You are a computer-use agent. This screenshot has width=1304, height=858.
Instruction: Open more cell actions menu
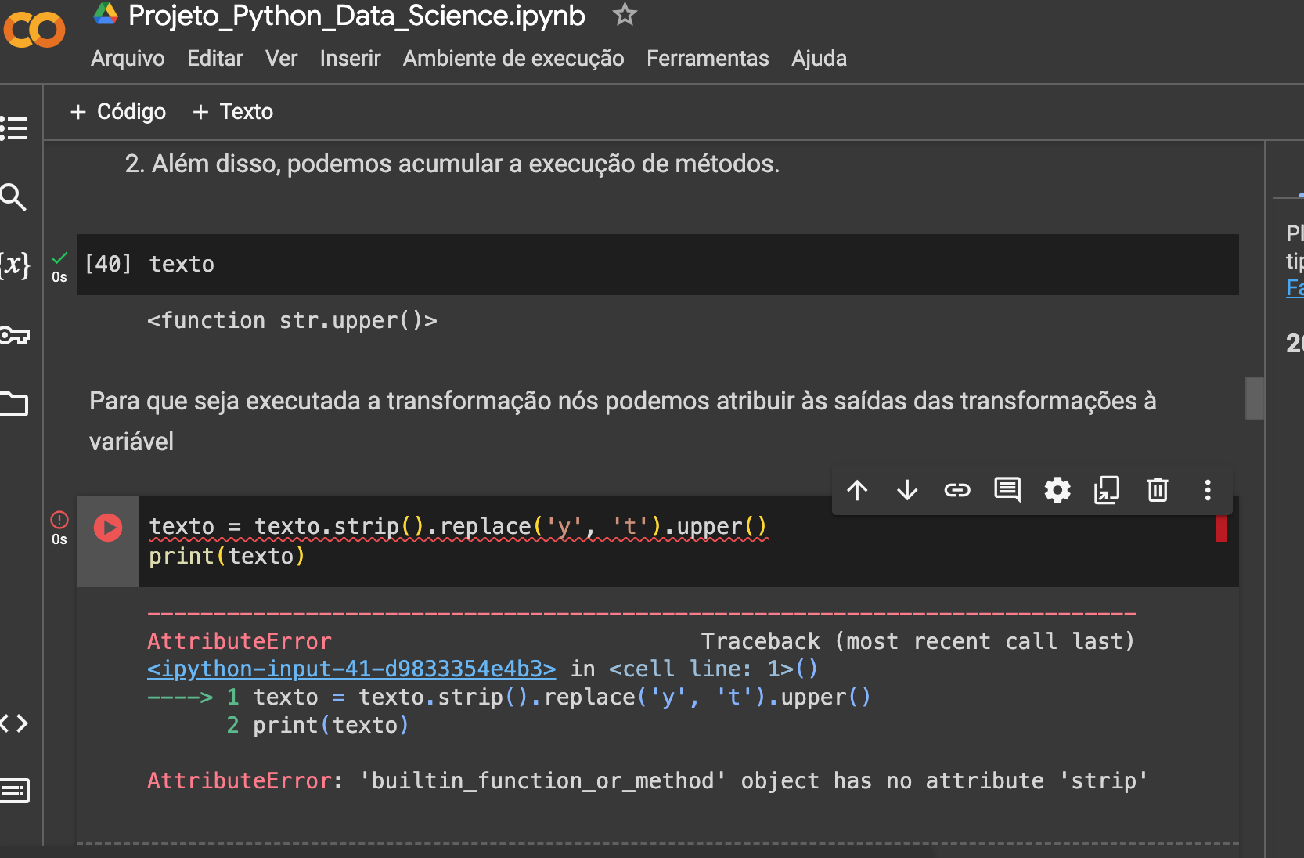(1208, 491)
